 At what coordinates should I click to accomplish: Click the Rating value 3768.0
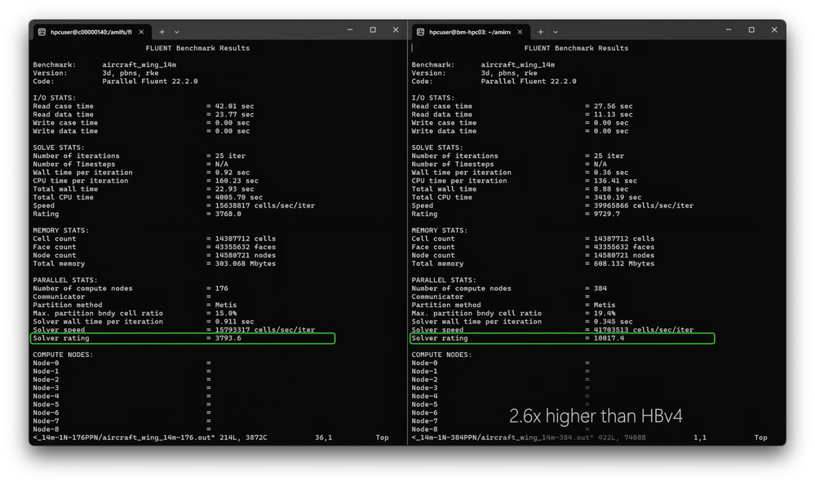[x=228, y=214]
